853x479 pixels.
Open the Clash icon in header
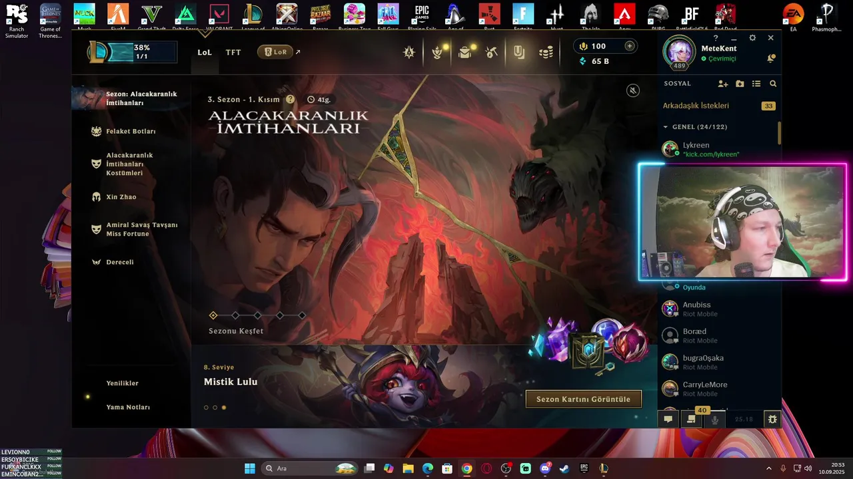pyautogui.click(x=409, y=52)
